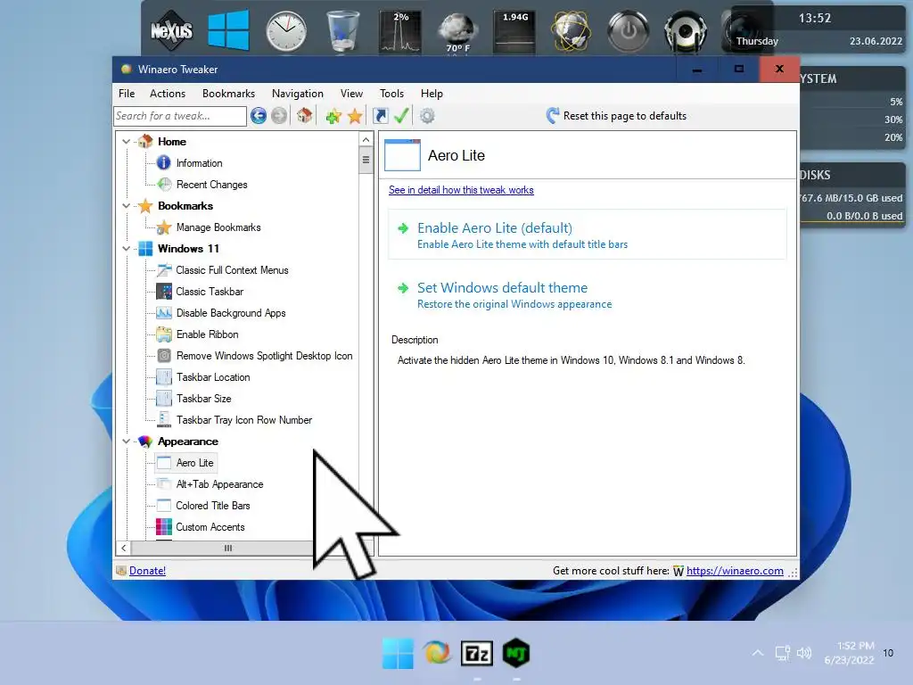Screen dimensions: 913x685
Task: Open 7-Zip from the taskbar
Action: (477, 654)
